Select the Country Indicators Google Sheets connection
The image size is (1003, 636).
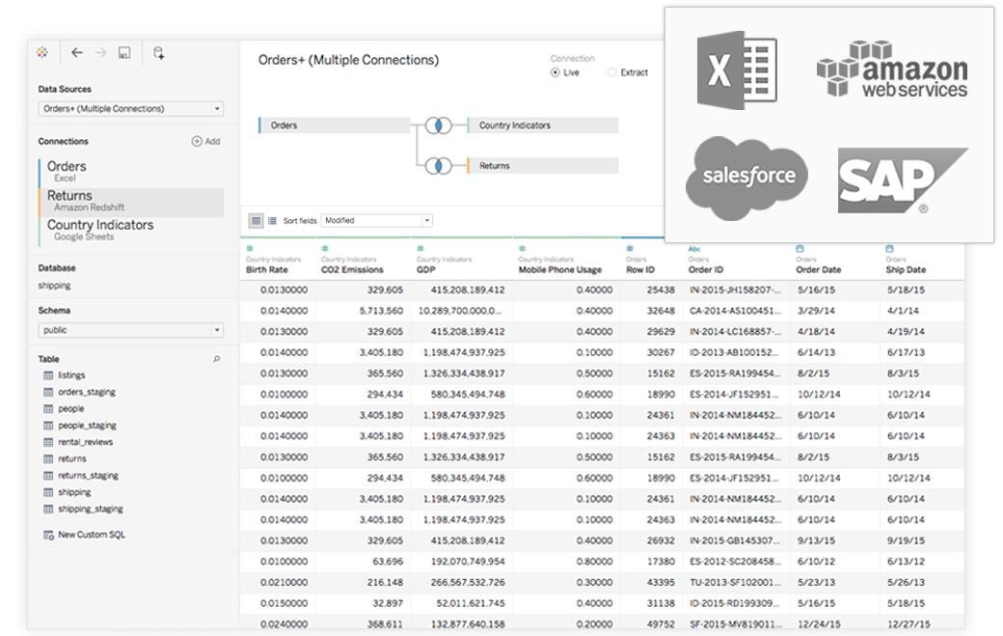(x=131, y=230)
